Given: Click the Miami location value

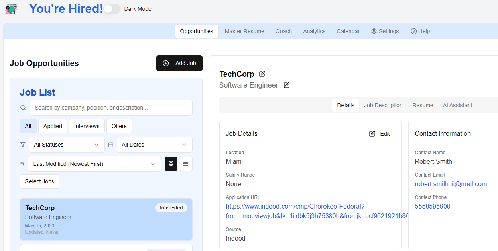Looking at the screenshot, I should [234, 161].
